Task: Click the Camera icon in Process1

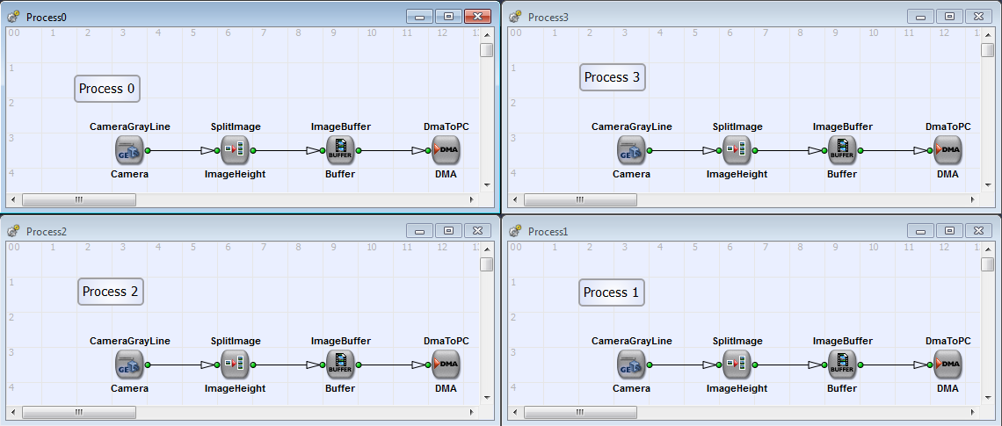Action: (x=631, y=365)
